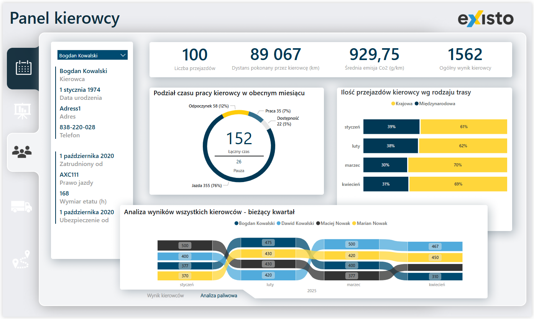Select styczeń Międzynarodowa 39% bar
The width and height of the screenshot is (534, 319).
391,127
